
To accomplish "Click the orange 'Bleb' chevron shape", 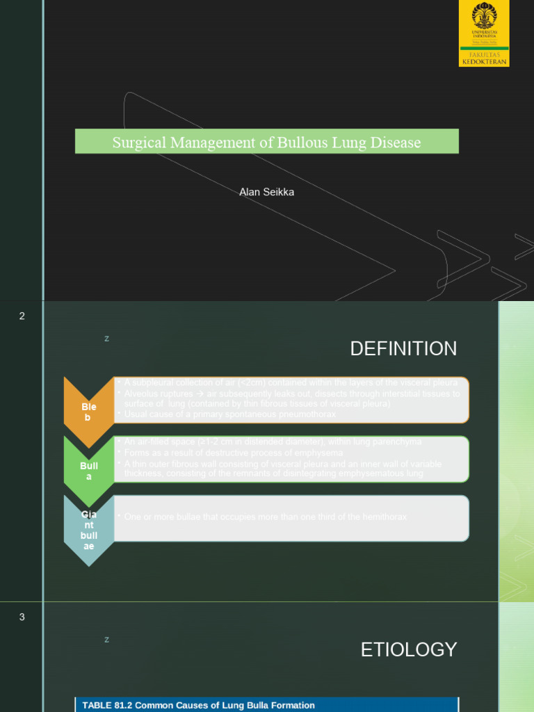I will click(x=89, y=412).
